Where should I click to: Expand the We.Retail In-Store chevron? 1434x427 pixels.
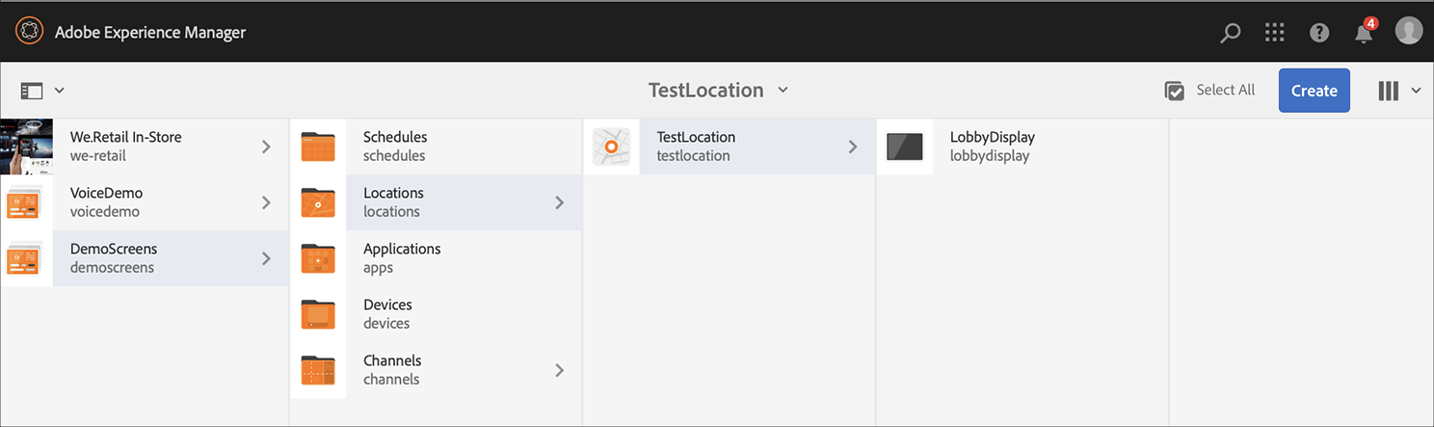tap(267, 147)
